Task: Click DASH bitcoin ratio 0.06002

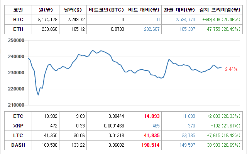Action: pos(116,145)
